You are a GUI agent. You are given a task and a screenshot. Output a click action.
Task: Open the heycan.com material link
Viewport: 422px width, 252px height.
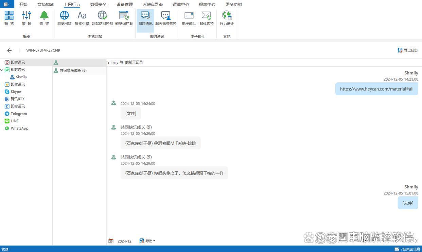pos(376,89)
